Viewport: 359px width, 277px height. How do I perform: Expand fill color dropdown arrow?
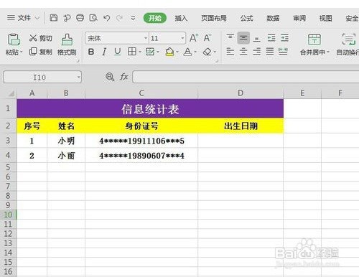click(x=177, y=52)
